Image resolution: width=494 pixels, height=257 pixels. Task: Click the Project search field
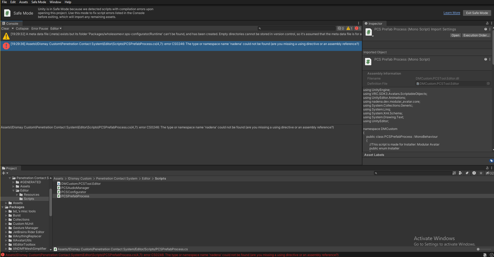click(413, 173)
